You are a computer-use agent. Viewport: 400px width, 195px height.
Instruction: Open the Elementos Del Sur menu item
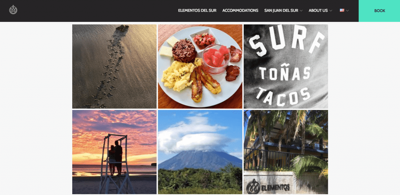click(197, 11)
